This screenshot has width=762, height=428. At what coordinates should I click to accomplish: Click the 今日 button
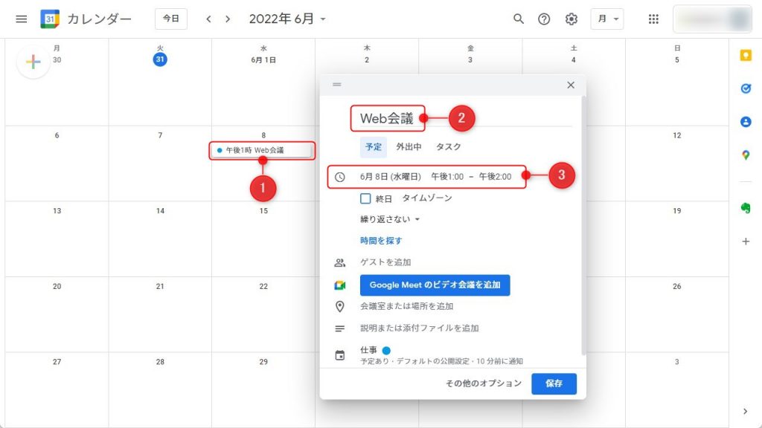pos(171,19)
